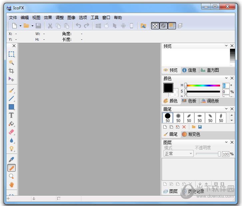Click the Android icon toolbar button
Image resolution: width=242 pixels, height=206 pixels.
123,26
